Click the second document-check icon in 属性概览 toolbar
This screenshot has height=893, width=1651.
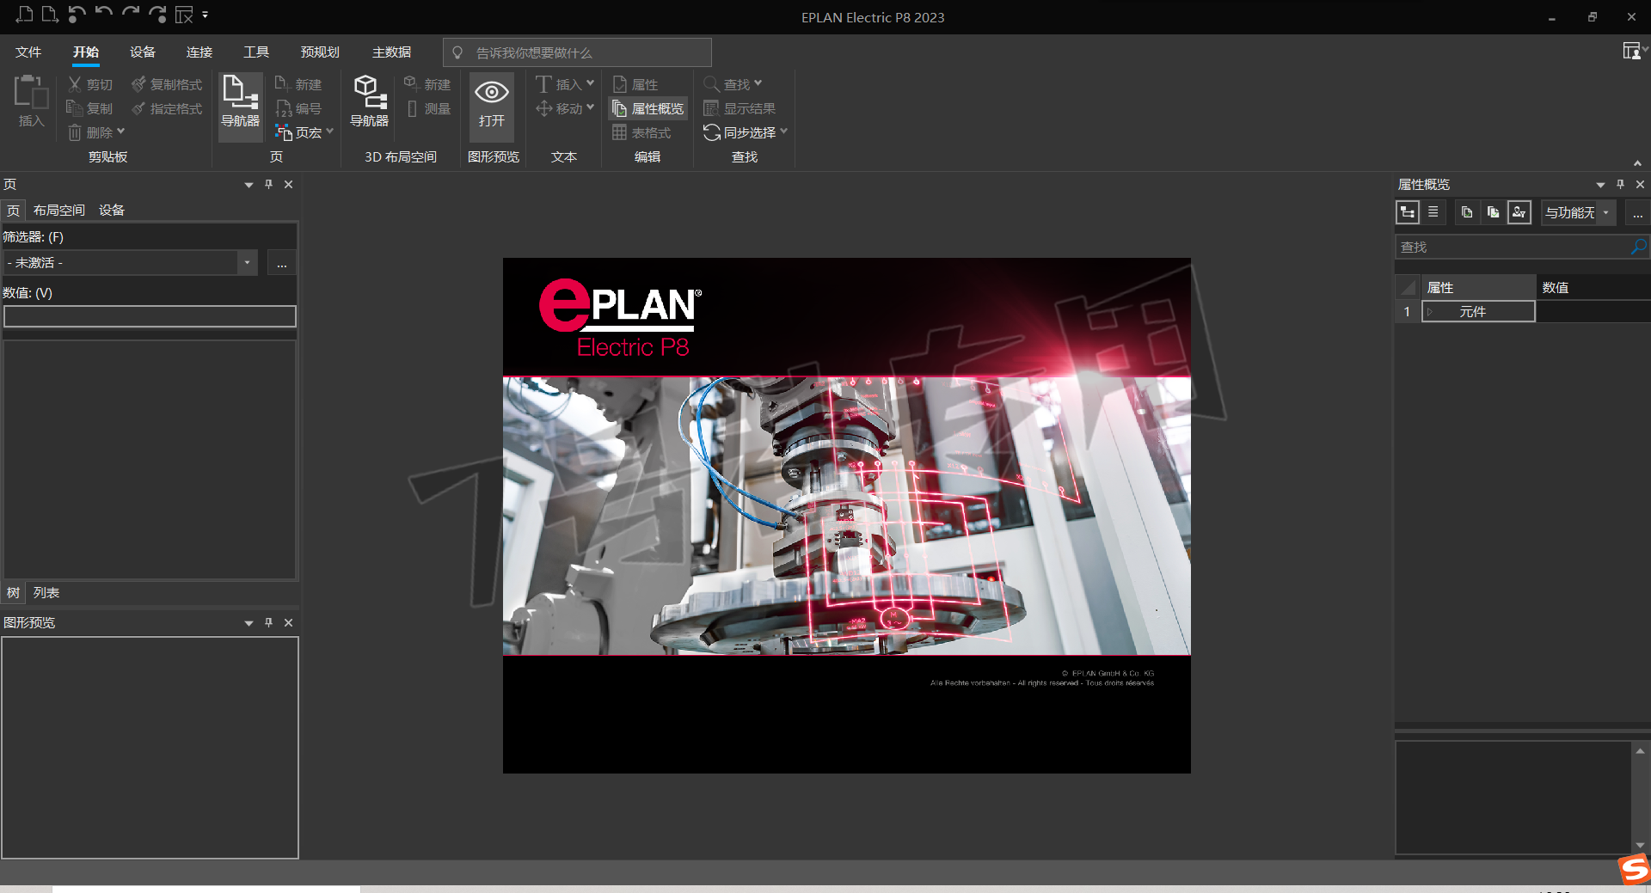pyautogui.click(x=1493, y=212)
